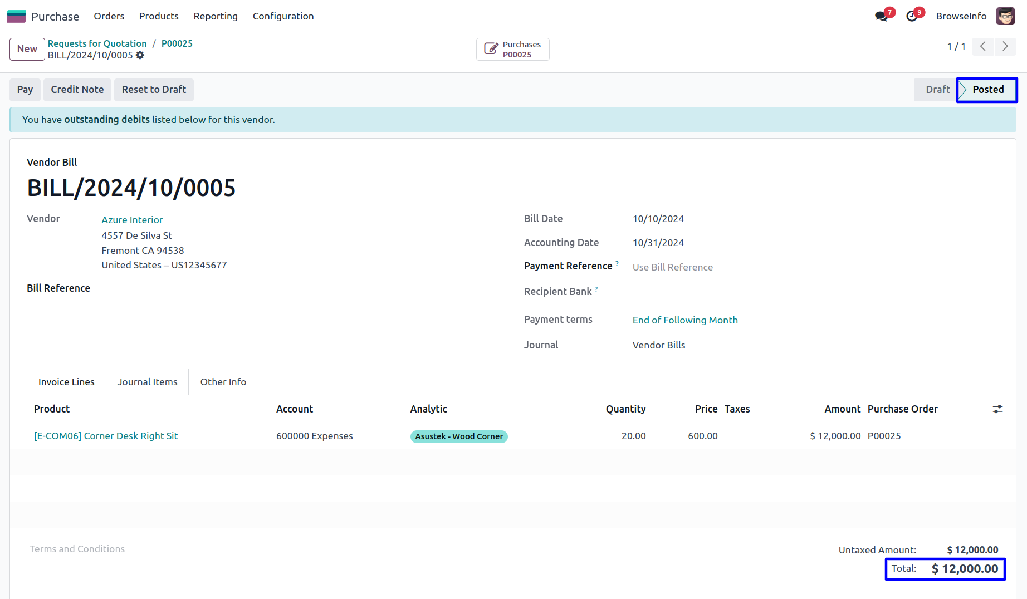Switch to the Other Info tab

click(x=223, y=382)
